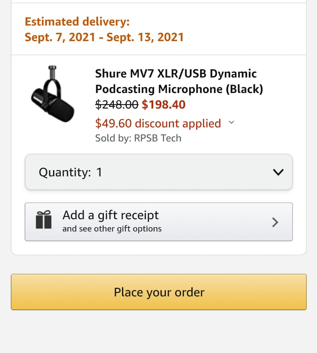Click 'and see other gift options' subtext
Screen dimensions: 317x353
(112, 229)
